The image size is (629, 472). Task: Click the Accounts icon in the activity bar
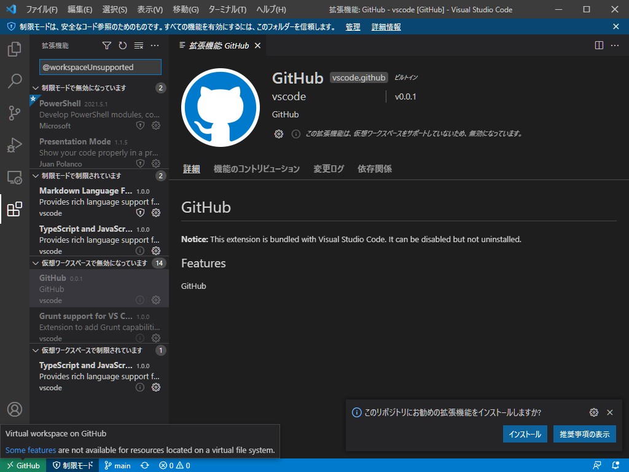[x=14, y=409]
